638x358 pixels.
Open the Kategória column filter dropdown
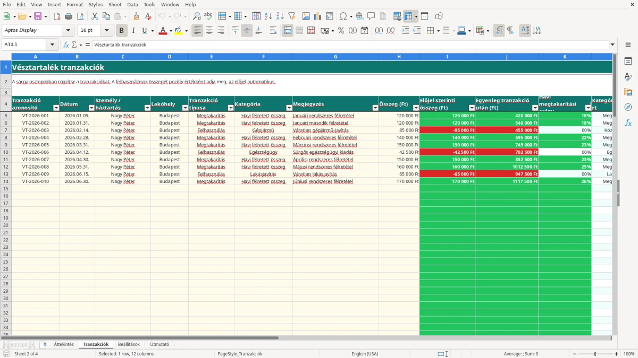click(x=289, y=108)
